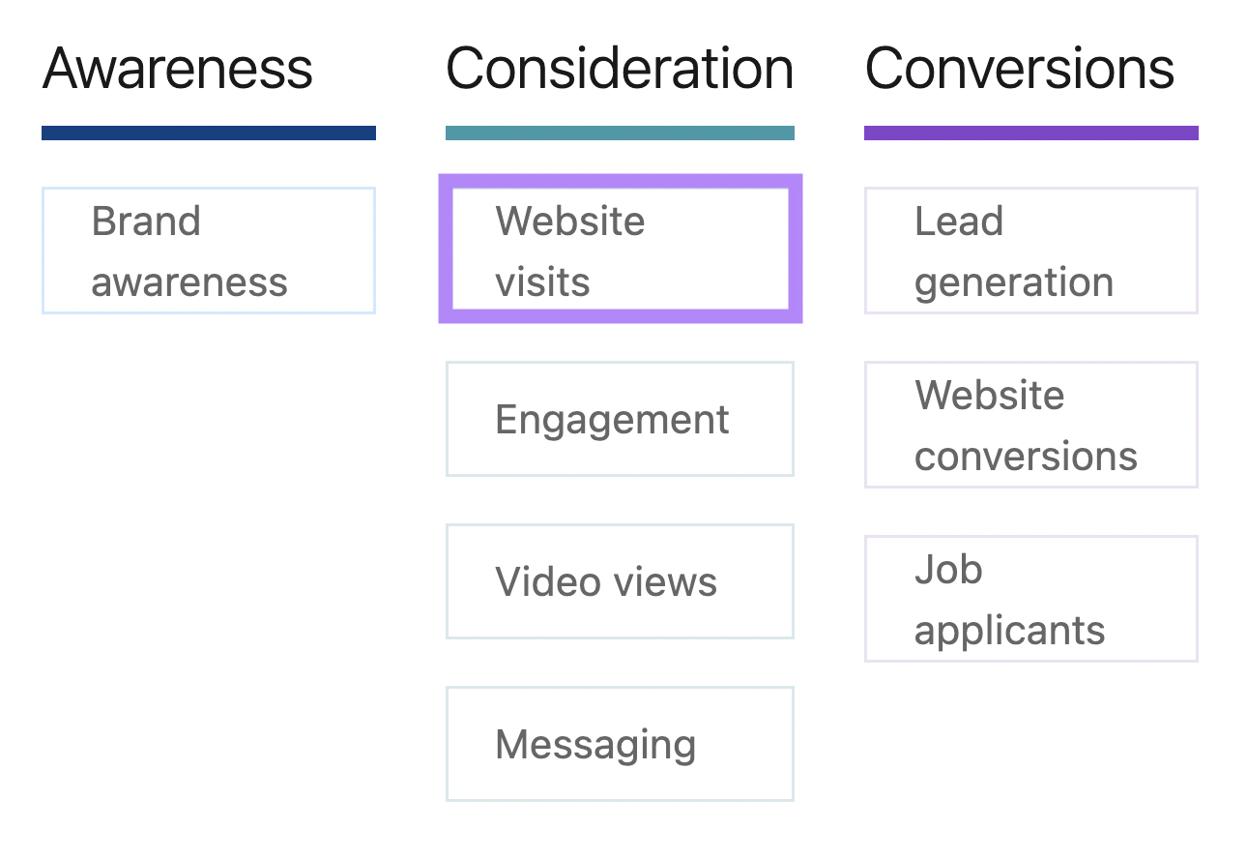Image resolution: width=1247 pixels, height=859 pixels.
Task: Choose the Lead generation objective
Action: click(1030, 251)
